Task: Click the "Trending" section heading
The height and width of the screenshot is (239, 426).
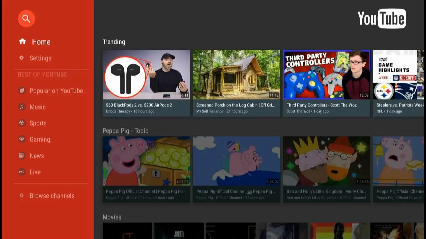Action: pos(114,42)
